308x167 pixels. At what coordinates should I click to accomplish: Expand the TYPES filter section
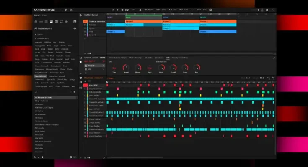pos(40,35)
